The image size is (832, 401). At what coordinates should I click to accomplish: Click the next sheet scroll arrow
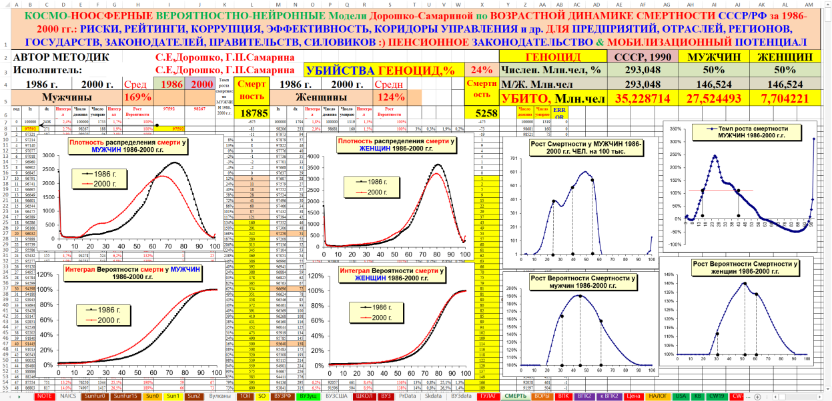point(18,396)
